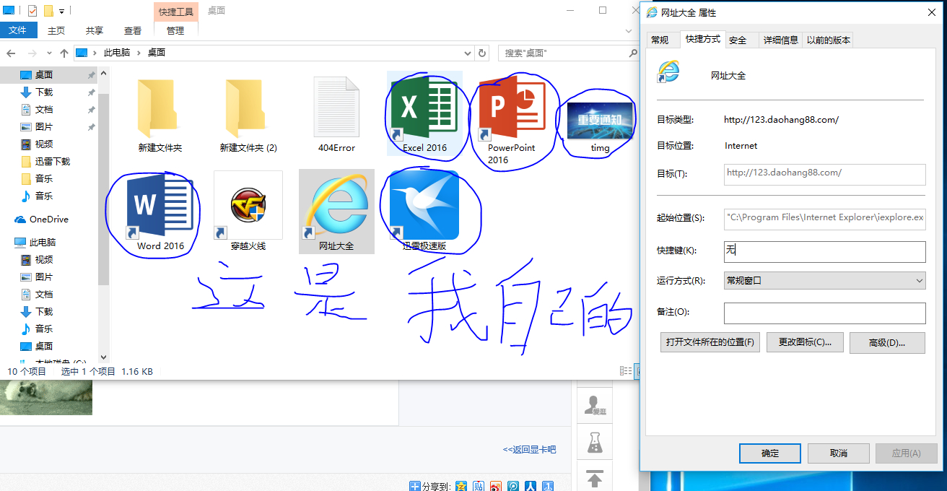Screen dimensions: 947x491
Task: Click the Up one level arrow
Action: click(x=64, y=53)
